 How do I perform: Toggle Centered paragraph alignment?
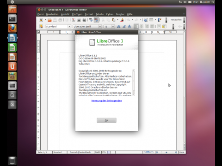142,26
